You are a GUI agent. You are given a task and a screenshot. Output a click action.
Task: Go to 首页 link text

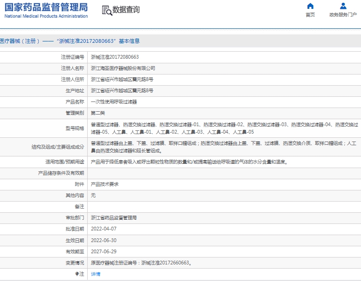coord(310,15)
